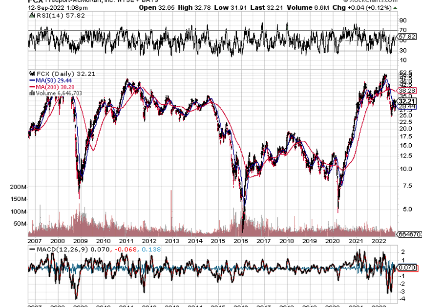Click the RSI indicator icon before RSI(14)
The width and height of the screenshot is (422, 307).
(x=32, y=16)
